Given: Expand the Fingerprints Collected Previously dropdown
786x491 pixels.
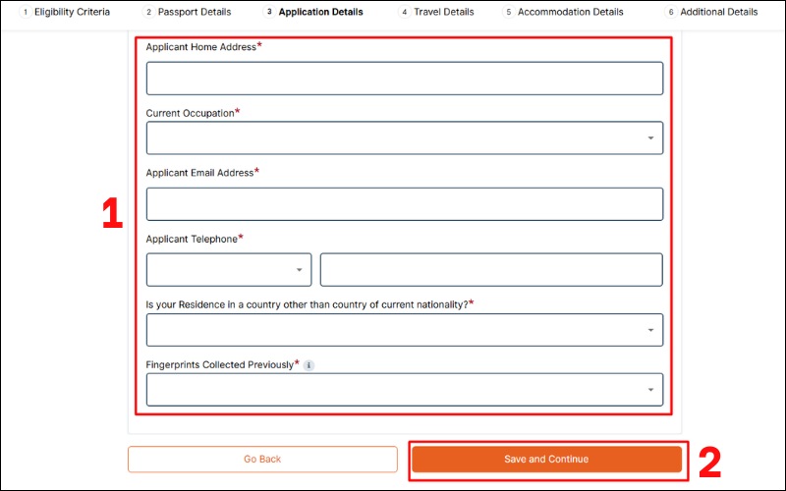Looking at the screenshot, I should (404, 390).
